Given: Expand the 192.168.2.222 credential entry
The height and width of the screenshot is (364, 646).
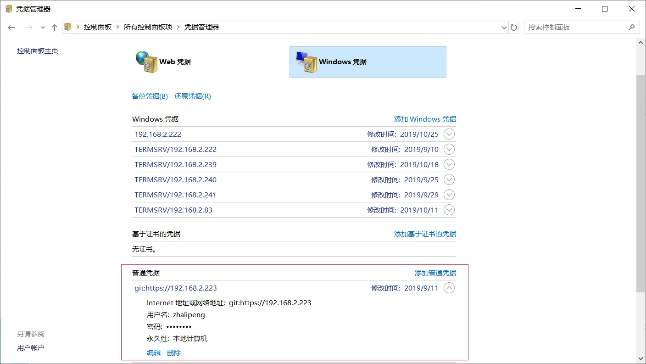Looking at the screenshot, I should [x=449, y=134].
